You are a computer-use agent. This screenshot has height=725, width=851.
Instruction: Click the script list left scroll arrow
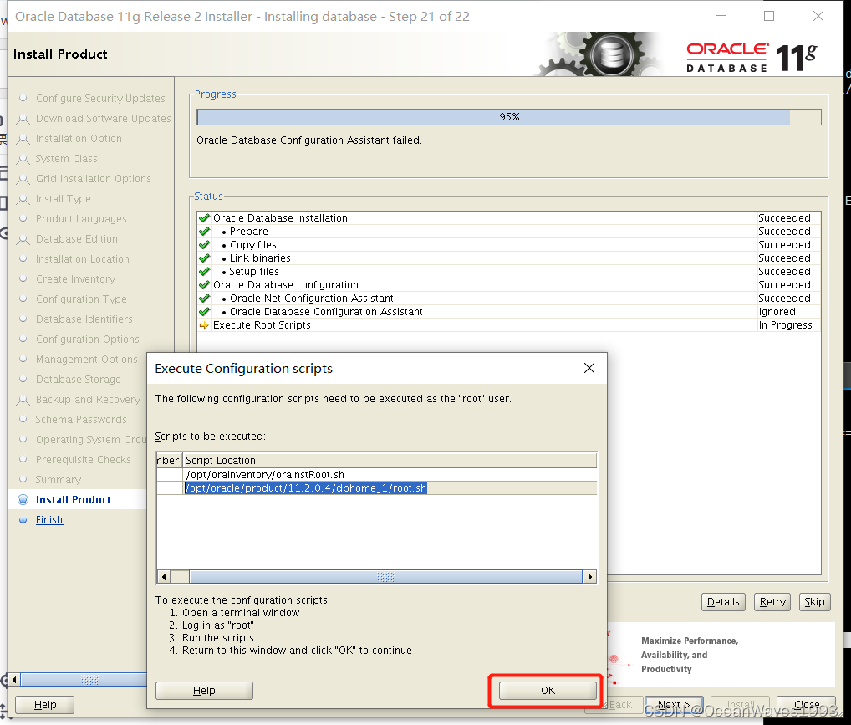(163, 576)
